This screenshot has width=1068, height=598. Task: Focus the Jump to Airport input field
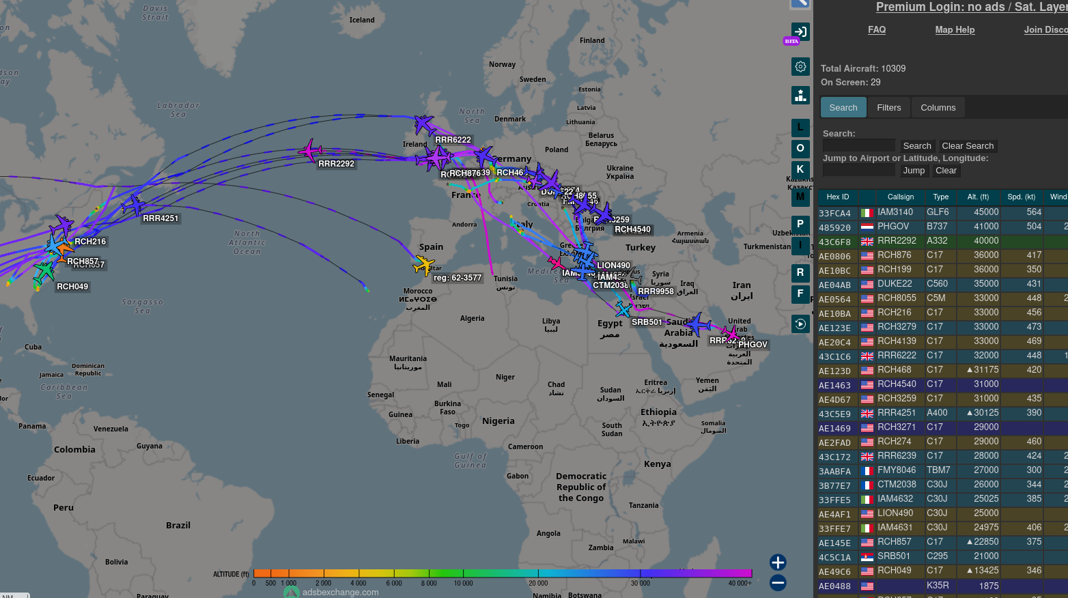click(x=858, y=170)
